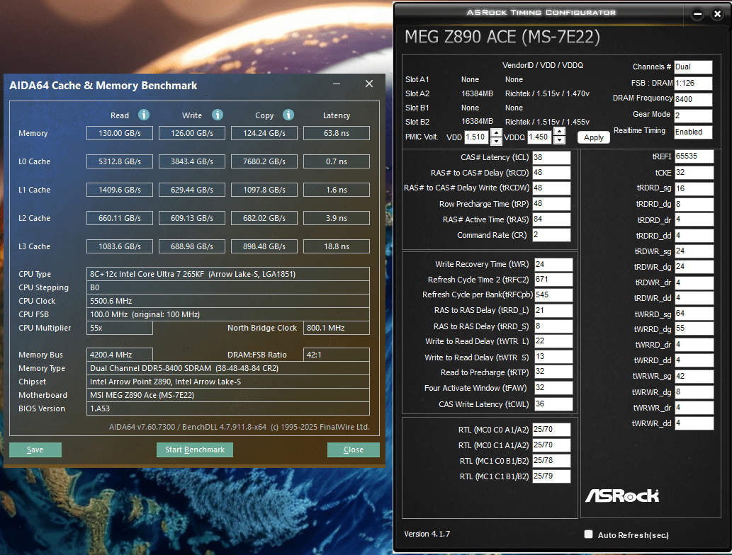Viewport: 732px width, 555px height.
Task: Click the tREFI value field
Action: (x=694, y=156)
